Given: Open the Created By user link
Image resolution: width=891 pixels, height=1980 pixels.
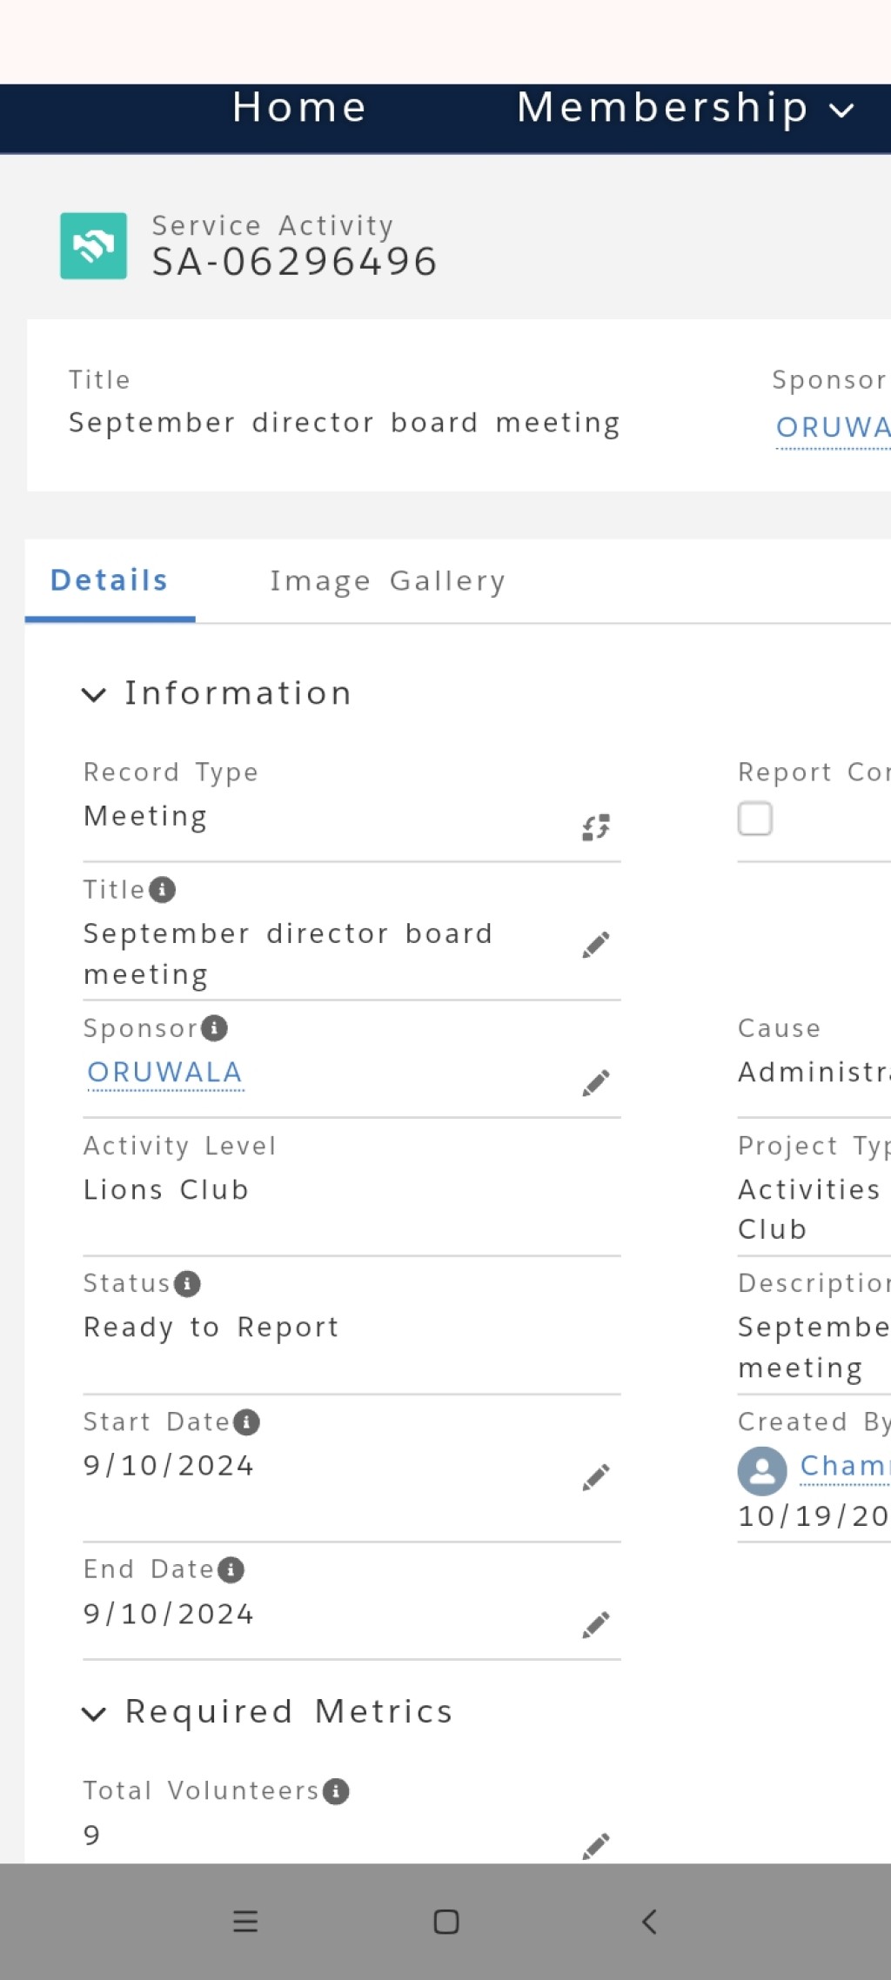Looking at the screenshot, I should tap(844, 1466).
